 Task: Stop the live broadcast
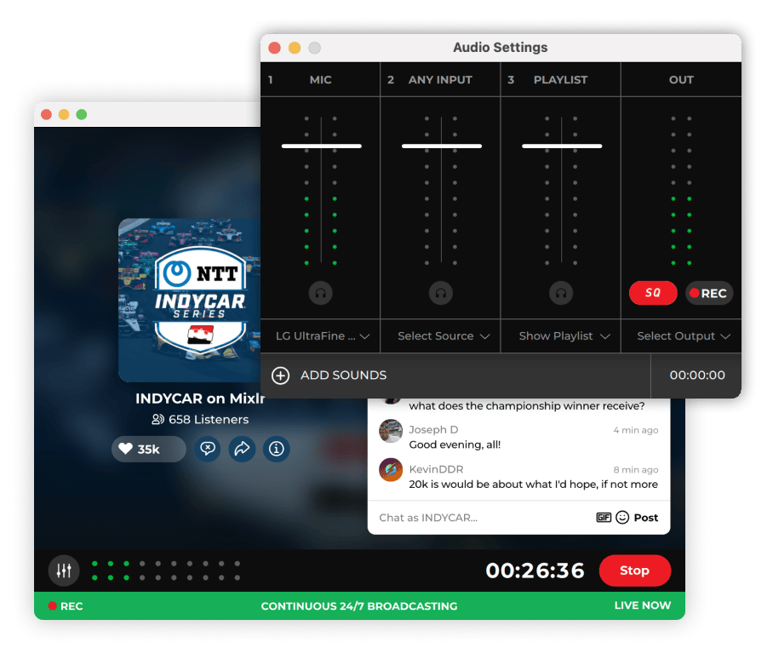(634, 571)
